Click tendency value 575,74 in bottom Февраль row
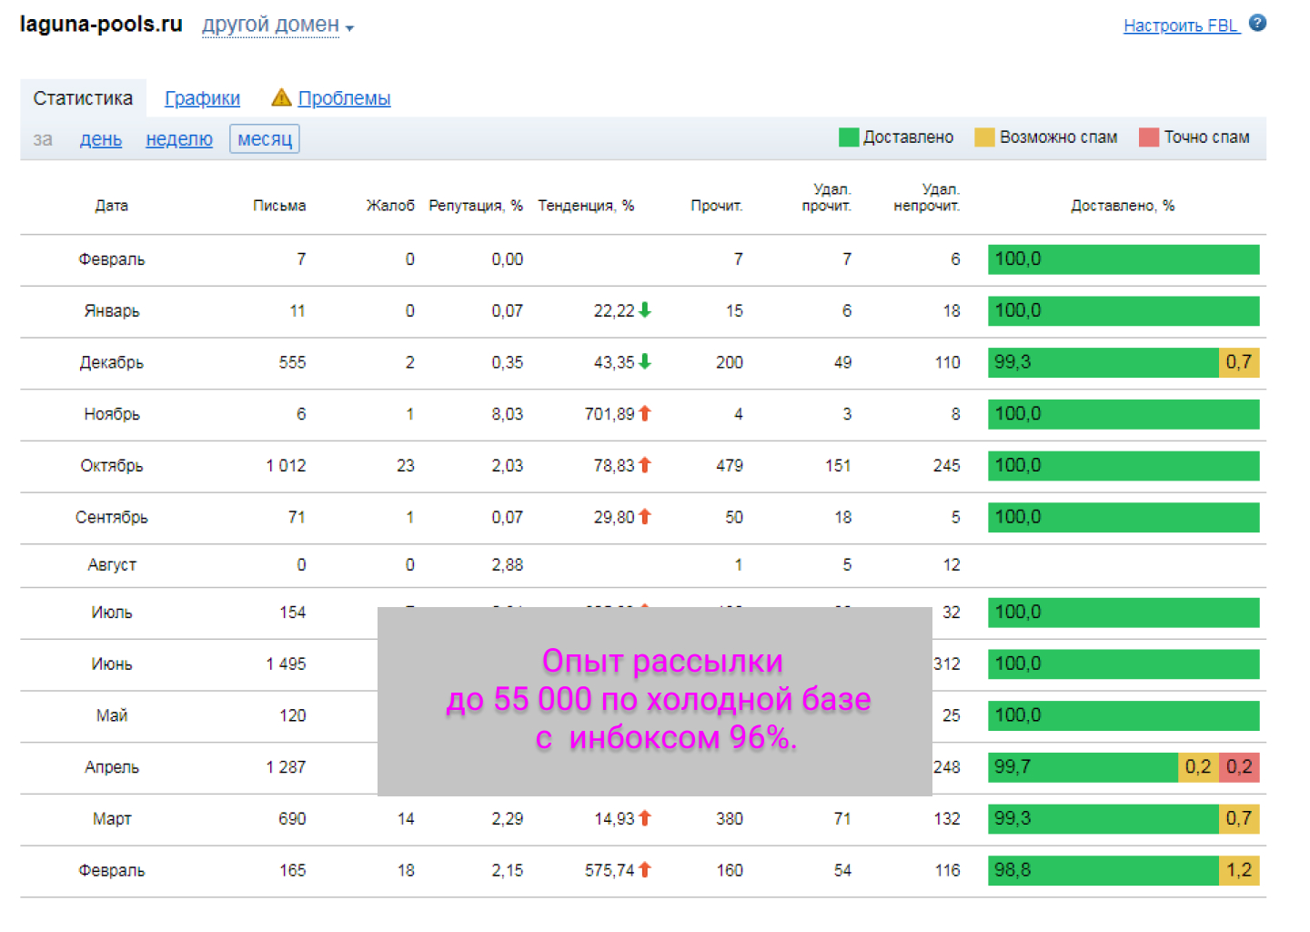The image size is (1310, 932). 610,871
